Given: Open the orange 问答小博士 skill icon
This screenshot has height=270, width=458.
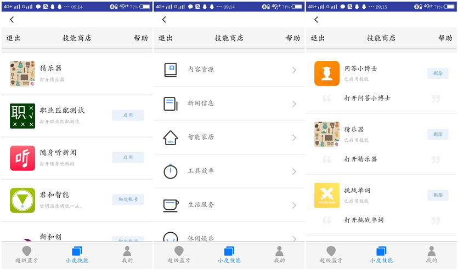Looking at the screenshot, I should [327, 73].
